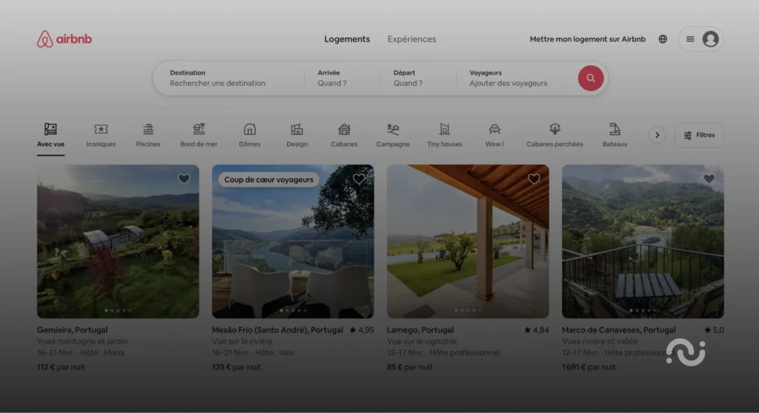
Task: Open the hamburger menu icon
Action: (x=690, y=39)
